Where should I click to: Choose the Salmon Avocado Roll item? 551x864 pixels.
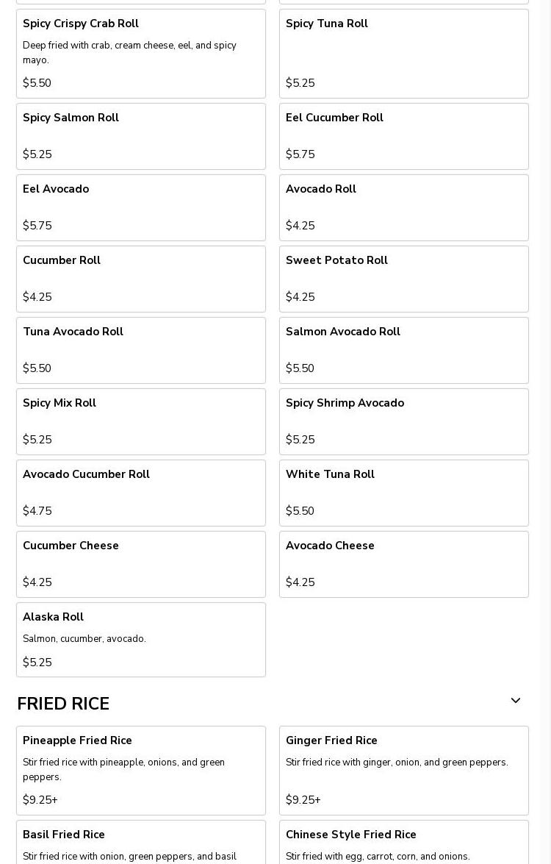click(x=404, y=350)
